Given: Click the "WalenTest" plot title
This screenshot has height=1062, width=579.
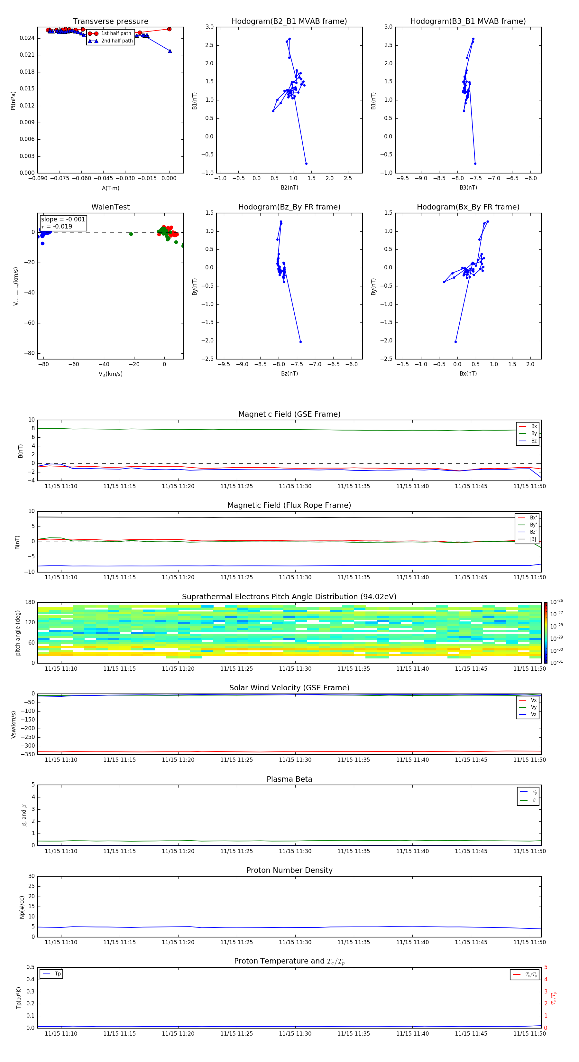Looking at the screenshot, I should (110, 207).
